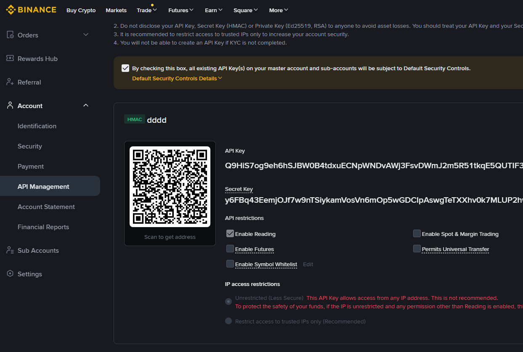
Task: Open the Futures dropdown menu
Action: point(181,10)
